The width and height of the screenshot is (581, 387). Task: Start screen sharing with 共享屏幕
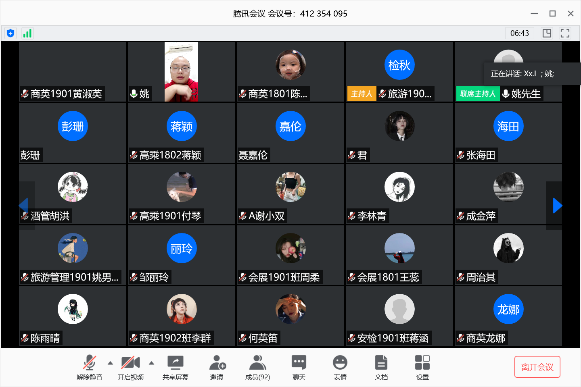coord(175,367)
